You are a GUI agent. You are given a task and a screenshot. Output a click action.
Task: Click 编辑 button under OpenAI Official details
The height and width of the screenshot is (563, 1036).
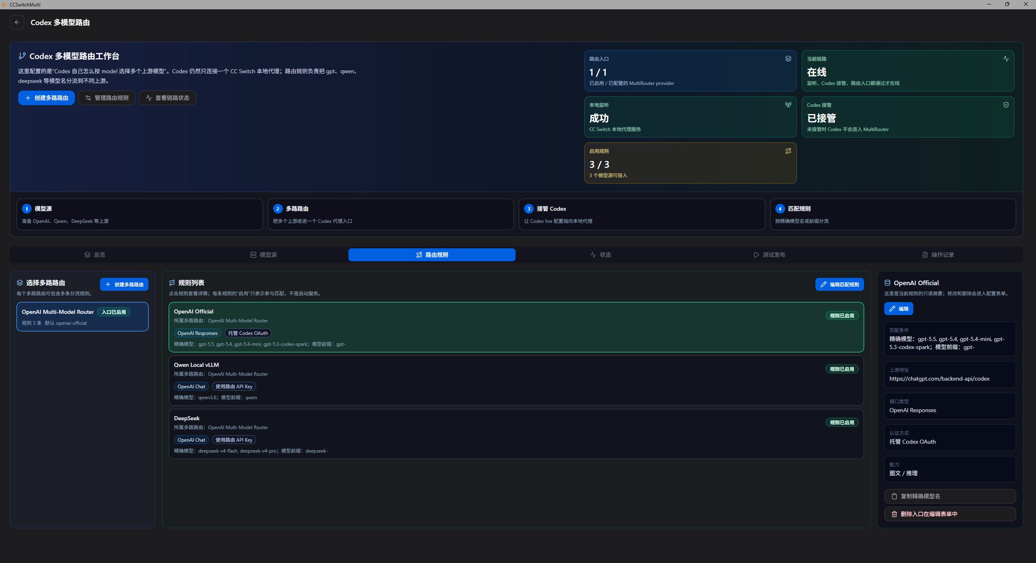899,309
